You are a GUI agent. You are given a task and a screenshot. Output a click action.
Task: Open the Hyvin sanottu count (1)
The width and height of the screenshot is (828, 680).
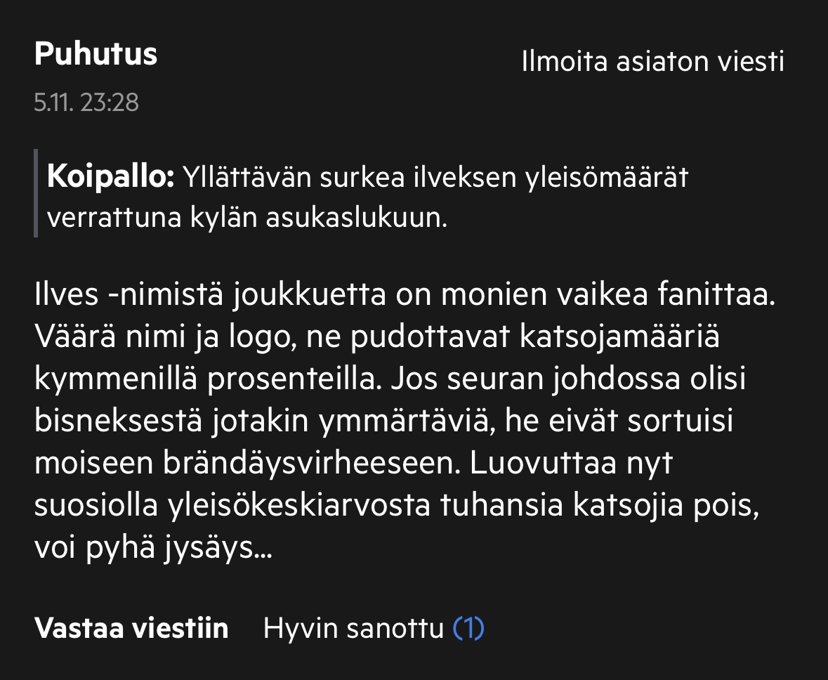[468, 628]
